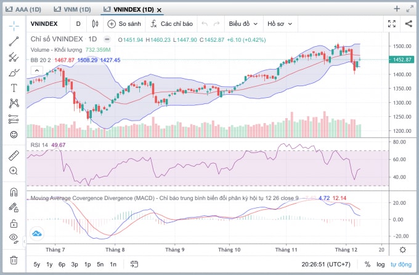This screenshot has width=419, height=275.
Task: Click the redo arrow
Action: point(216,24)
